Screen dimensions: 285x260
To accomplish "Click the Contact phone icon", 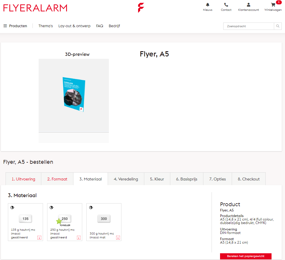I will (226, 5).
